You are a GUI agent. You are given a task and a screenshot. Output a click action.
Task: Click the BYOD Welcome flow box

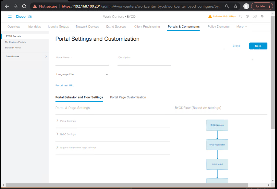[x=217, y=125]
